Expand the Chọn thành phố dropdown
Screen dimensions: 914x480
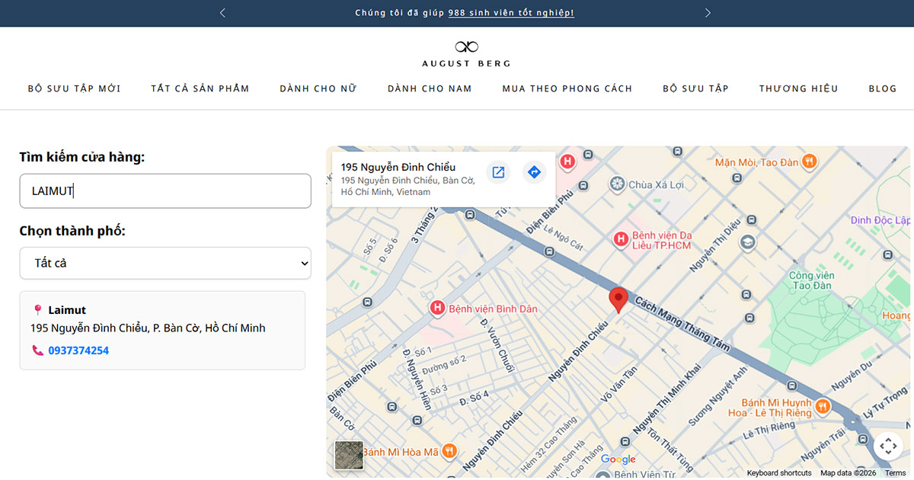(165, 263)
